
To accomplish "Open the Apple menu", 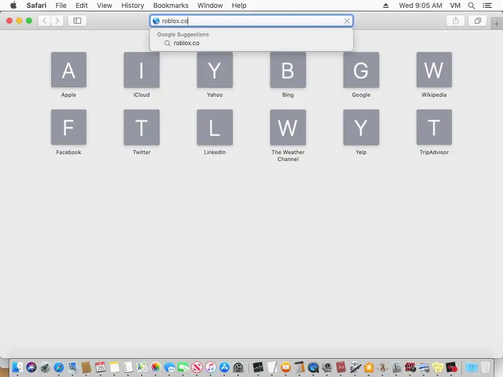I will (x=13, y=5).
